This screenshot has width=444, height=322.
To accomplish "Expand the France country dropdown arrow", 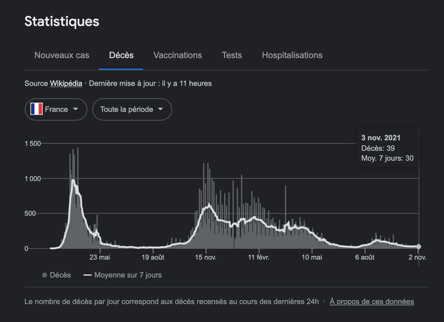I will point(76,109).
